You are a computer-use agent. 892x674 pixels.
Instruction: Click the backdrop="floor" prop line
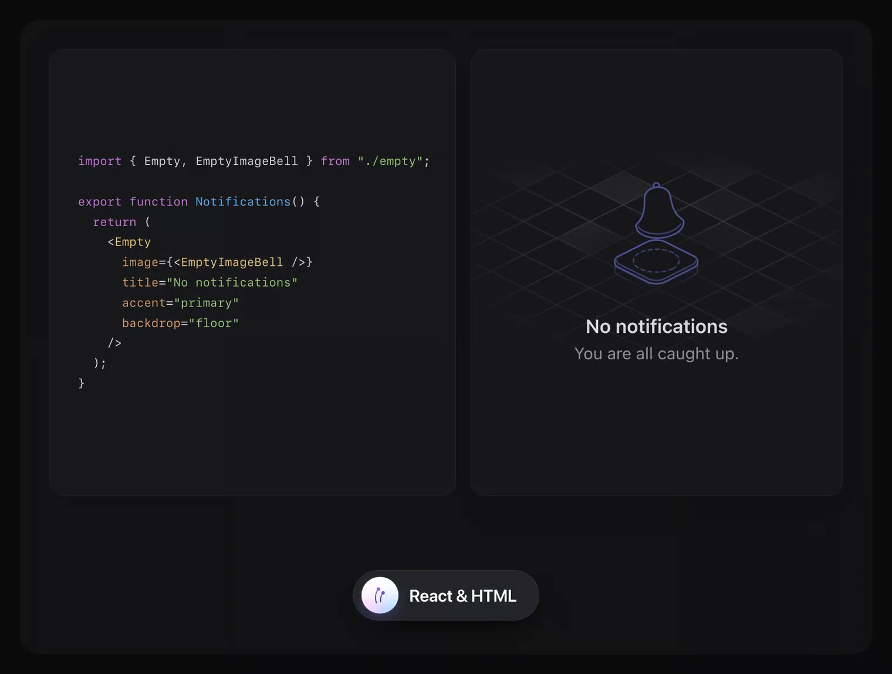[180, 323]
